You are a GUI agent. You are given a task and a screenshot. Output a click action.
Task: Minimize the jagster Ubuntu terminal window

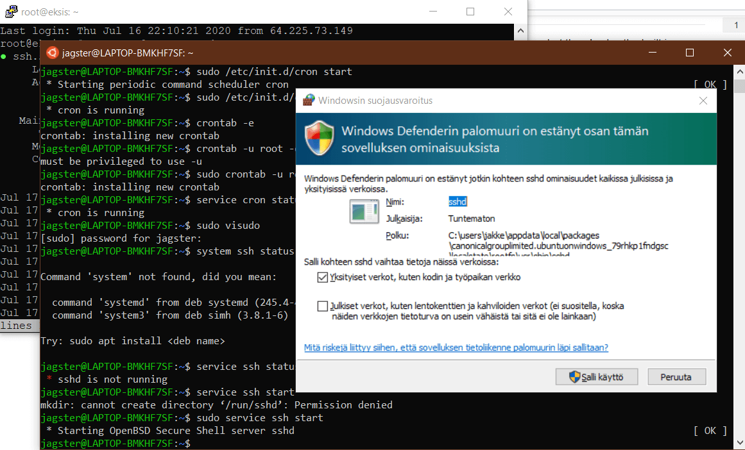click(652, 53)
